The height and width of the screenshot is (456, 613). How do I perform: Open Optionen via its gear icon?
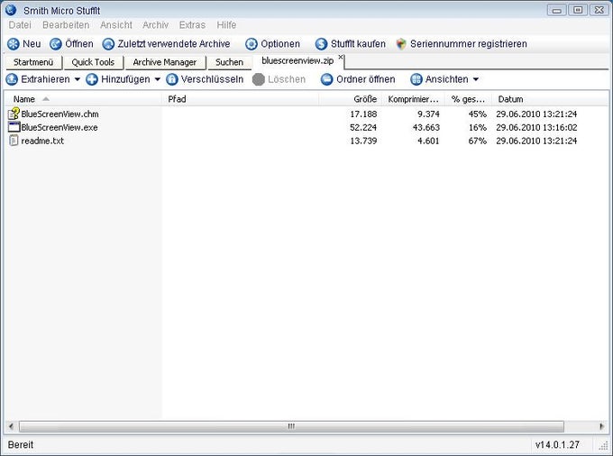coord(252,44)
